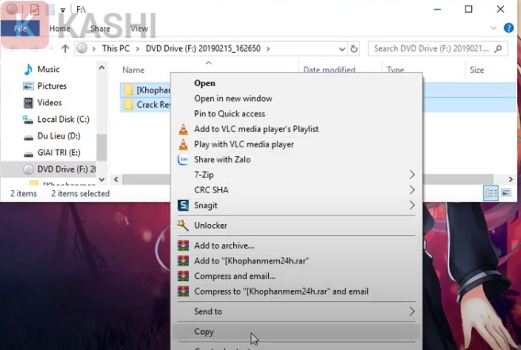Click the Music note icon in navigation pane

pyautogui.click(x=29, y=70)
